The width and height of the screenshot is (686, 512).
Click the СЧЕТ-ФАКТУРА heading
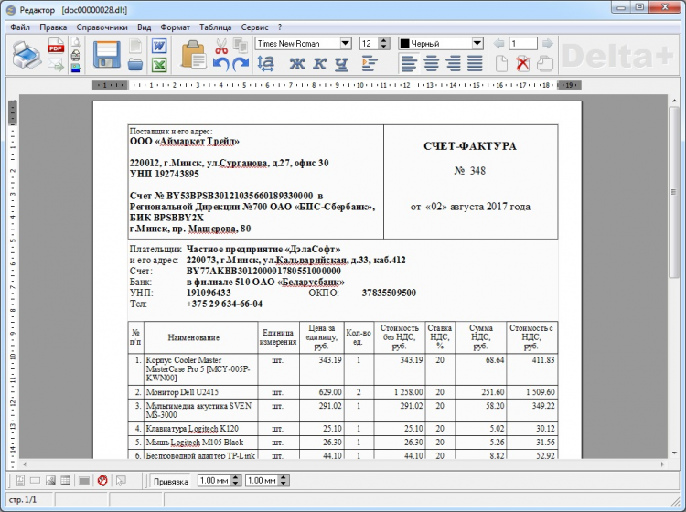[470, 146]
